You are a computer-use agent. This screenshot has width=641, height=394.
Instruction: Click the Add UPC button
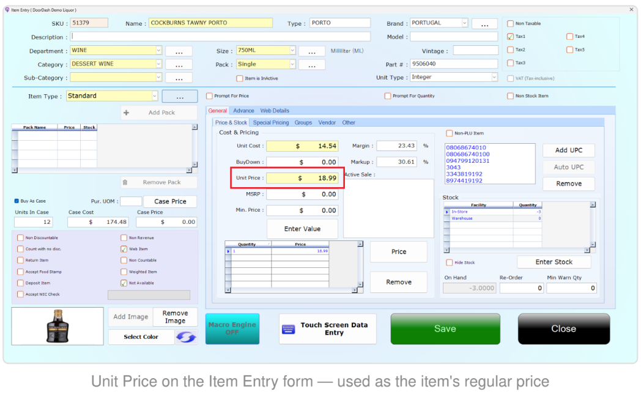pyautogui.click(x=569, y=151)
